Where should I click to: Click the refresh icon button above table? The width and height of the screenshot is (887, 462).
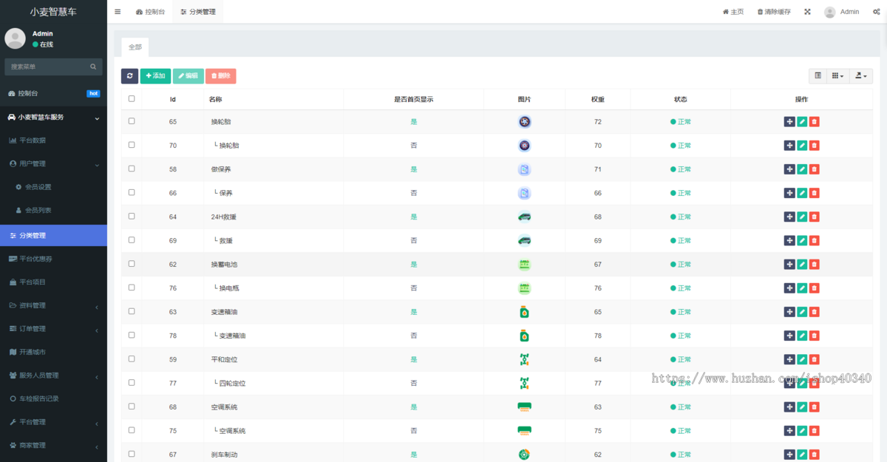[129, 76]
